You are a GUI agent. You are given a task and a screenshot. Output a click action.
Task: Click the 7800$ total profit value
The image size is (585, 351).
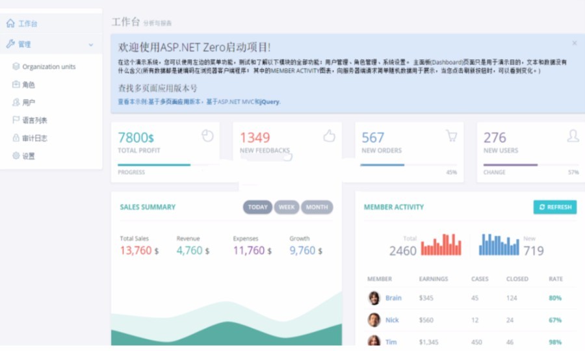136,138
